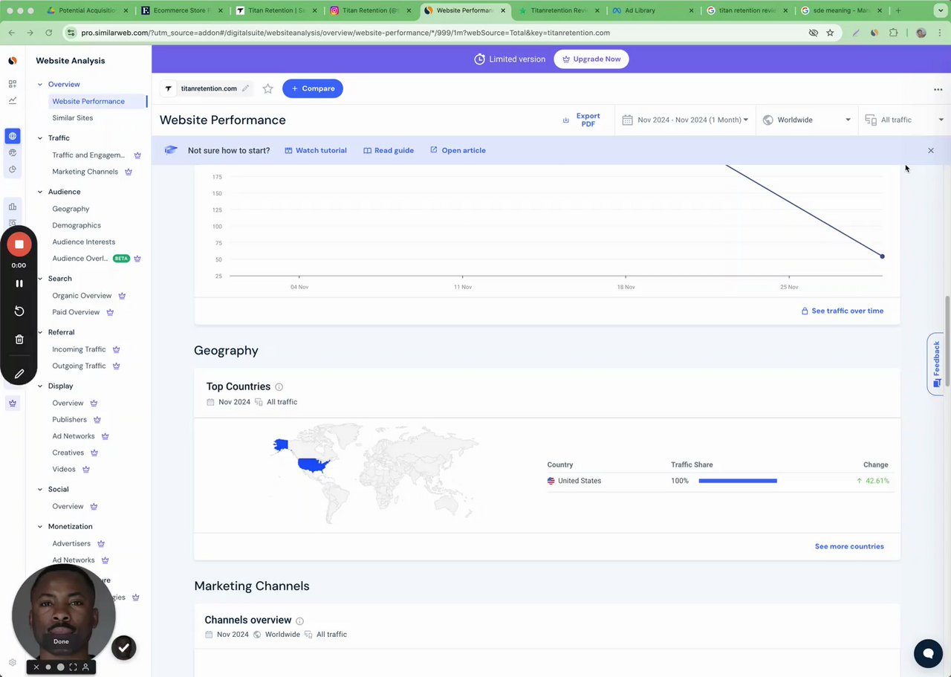Reload the current page
This screenshot has width=951, height=677.
[49, 33]
